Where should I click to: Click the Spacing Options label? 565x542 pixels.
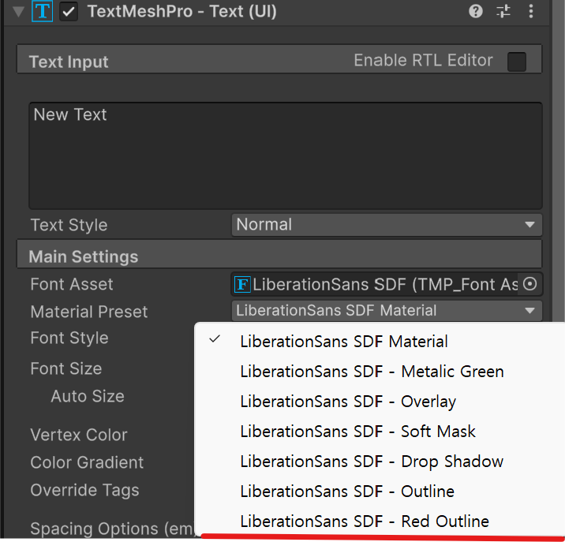pyautogui.click(x=112, y=529)
